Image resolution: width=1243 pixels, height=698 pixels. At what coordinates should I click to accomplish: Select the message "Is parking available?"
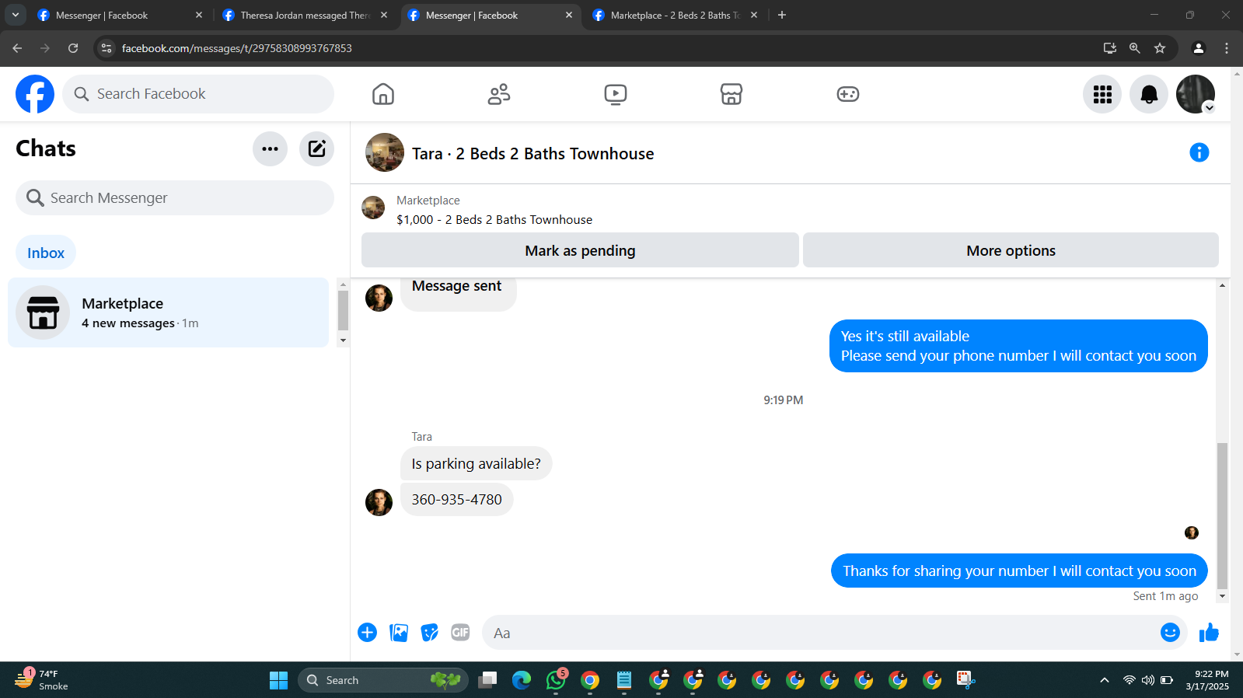[476, 463]
